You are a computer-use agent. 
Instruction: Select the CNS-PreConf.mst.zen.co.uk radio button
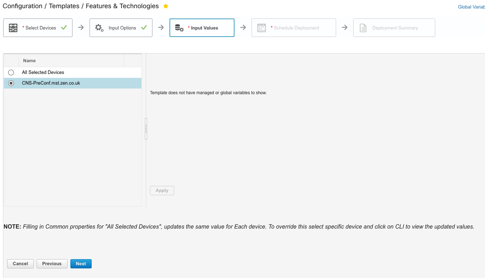11,83
